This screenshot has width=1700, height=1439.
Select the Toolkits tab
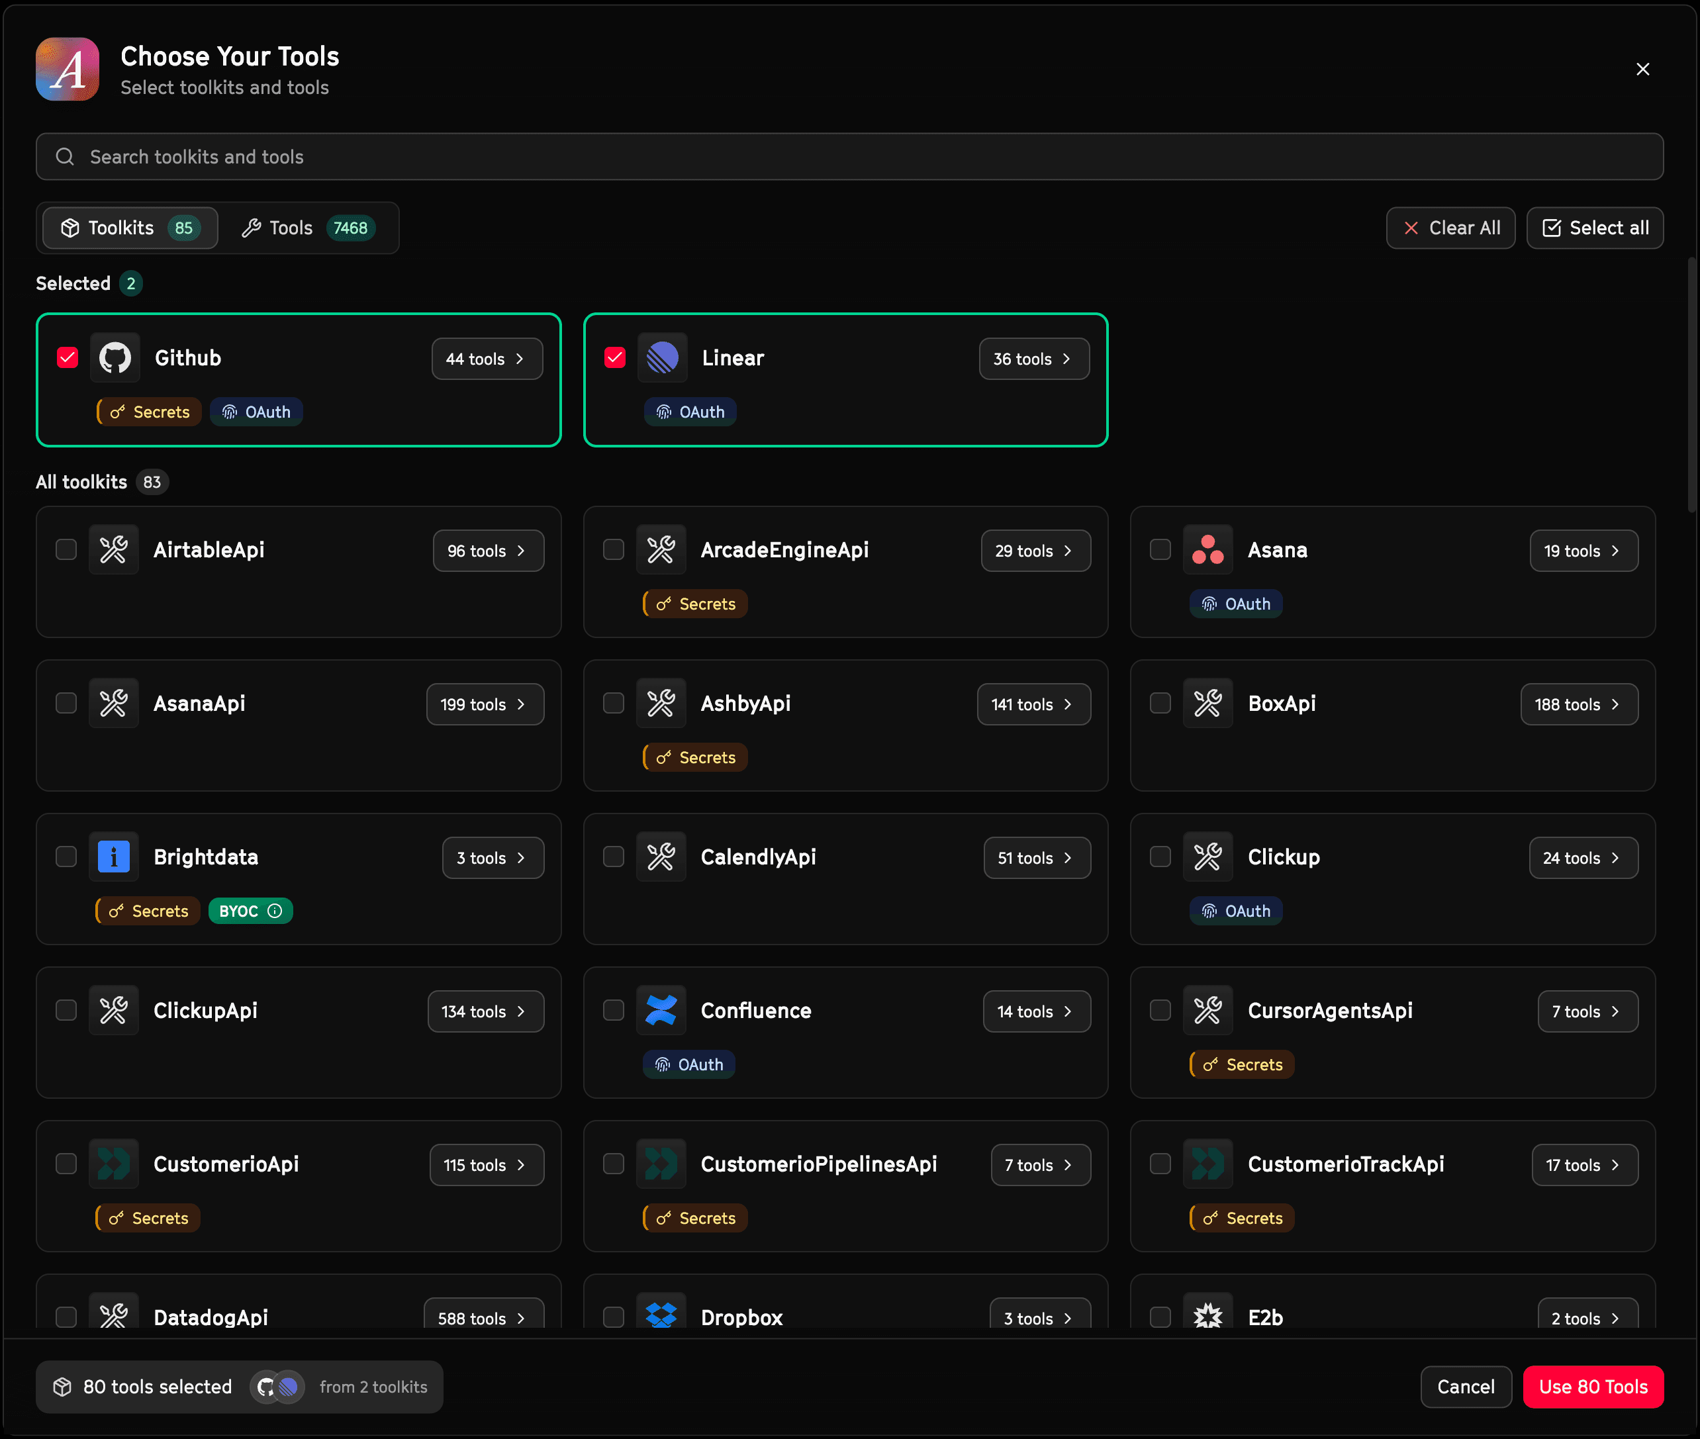click(130, 228)
